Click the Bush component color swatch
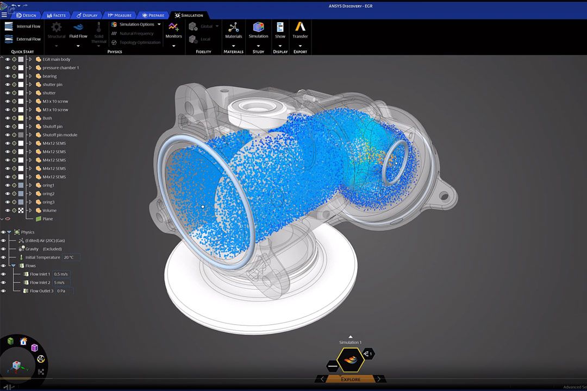 tap(21, 118)
